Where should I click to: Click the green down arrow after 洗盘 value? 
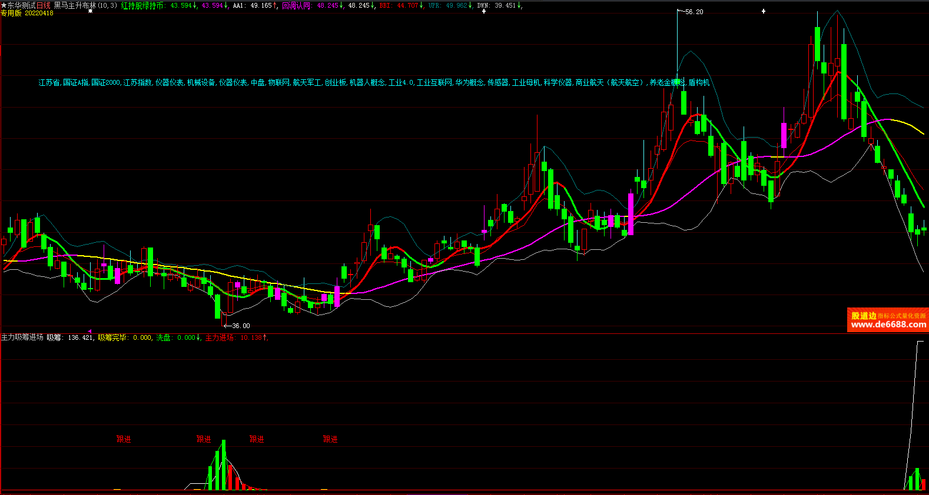point(198,337)
